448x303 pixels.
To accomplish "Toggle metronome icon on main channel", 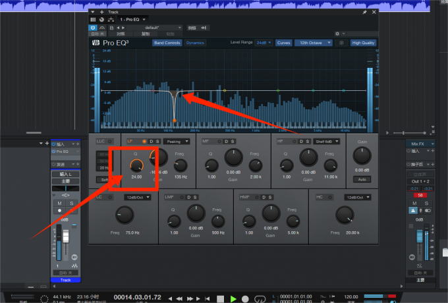I will click(413, 211).
